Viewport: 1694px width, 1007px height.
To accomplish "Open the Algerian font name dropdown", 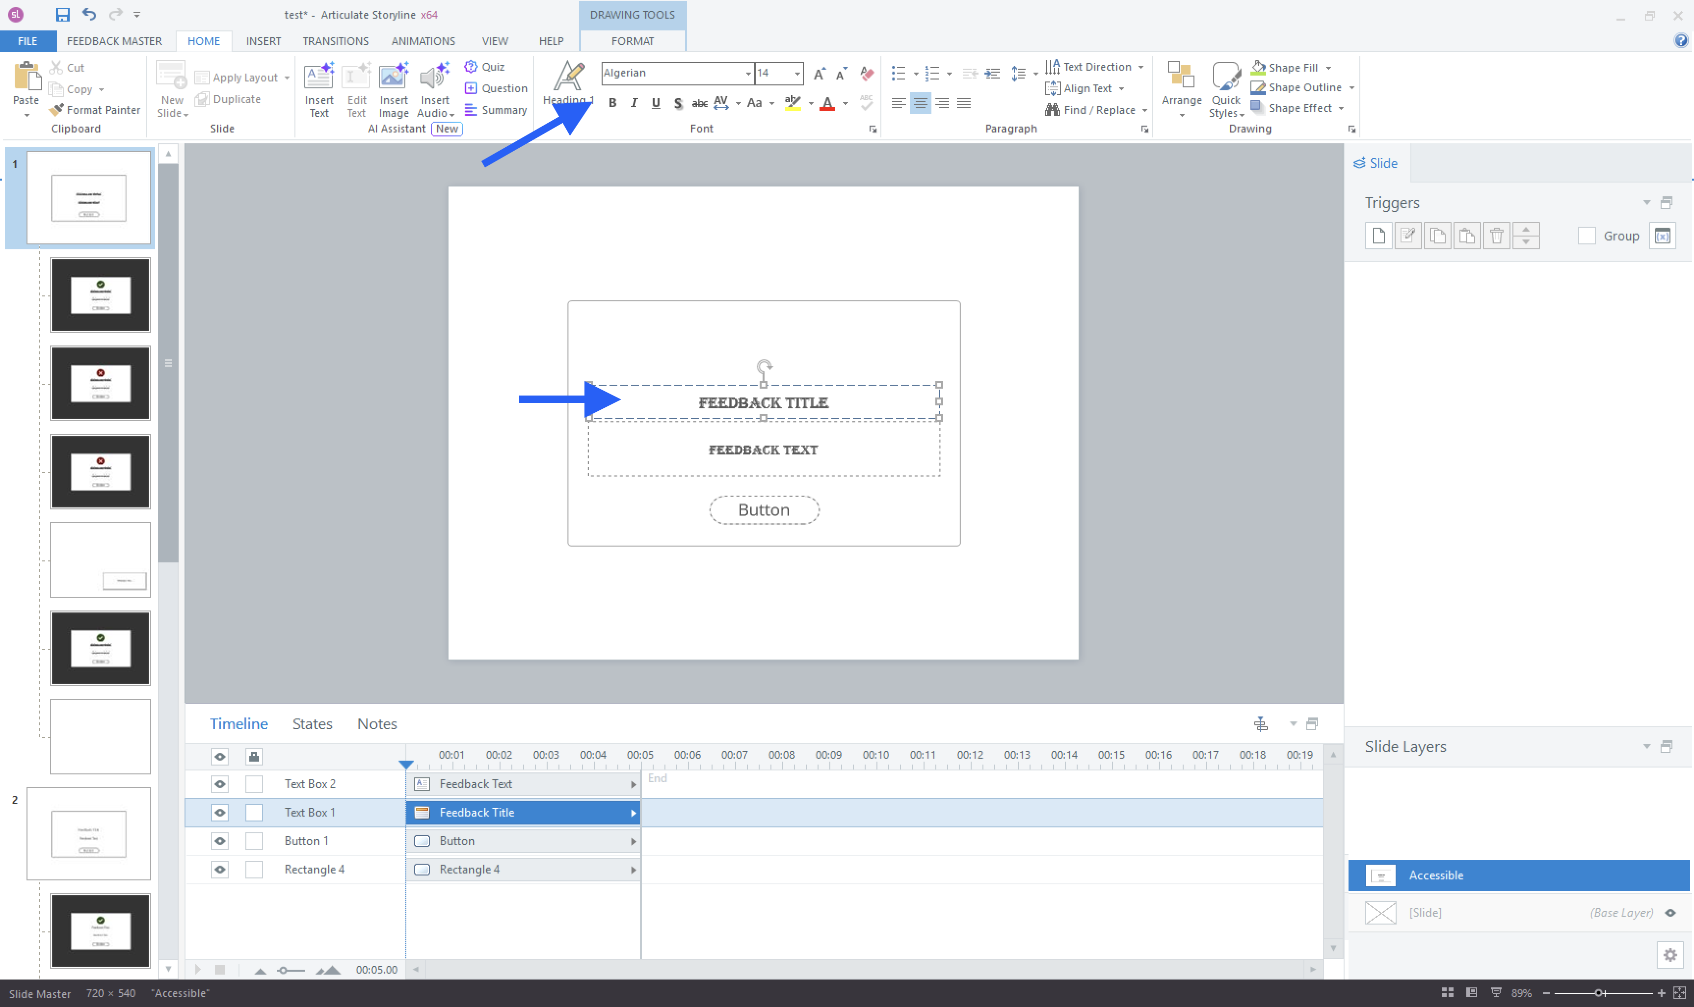I will click(x=747, y=73).
